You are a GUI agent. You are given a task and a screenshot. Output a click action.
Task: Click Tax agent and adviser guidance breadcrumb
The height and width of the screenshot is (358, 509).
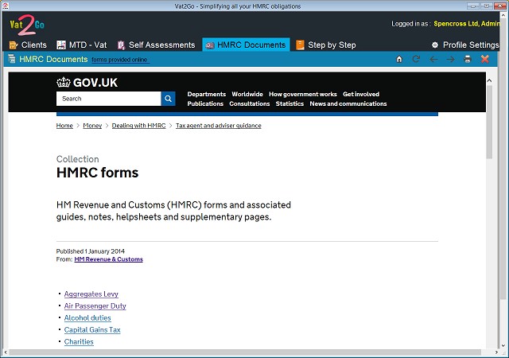pyautogui.click(x=219, y=126)
